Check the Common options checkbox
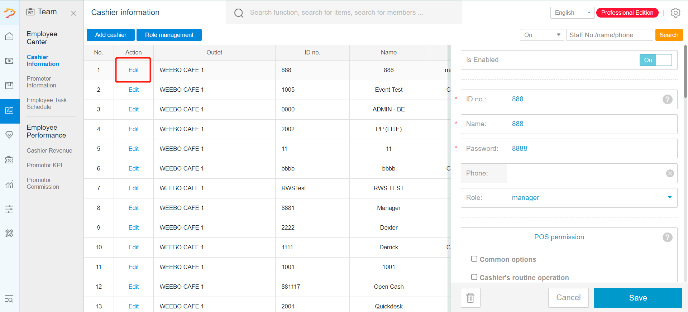 pyautogui.click(x=474, y=259)
